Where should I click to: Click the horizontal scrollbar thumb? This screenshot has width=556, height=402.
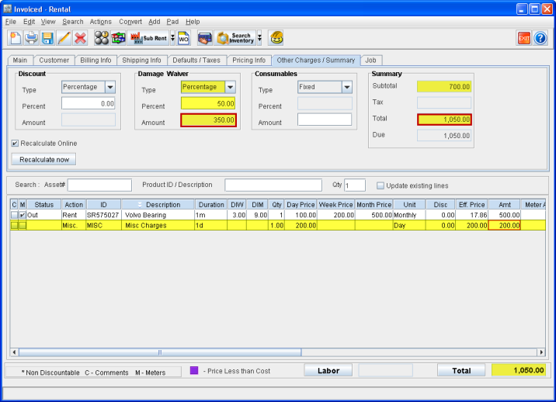tap(160, 352)
